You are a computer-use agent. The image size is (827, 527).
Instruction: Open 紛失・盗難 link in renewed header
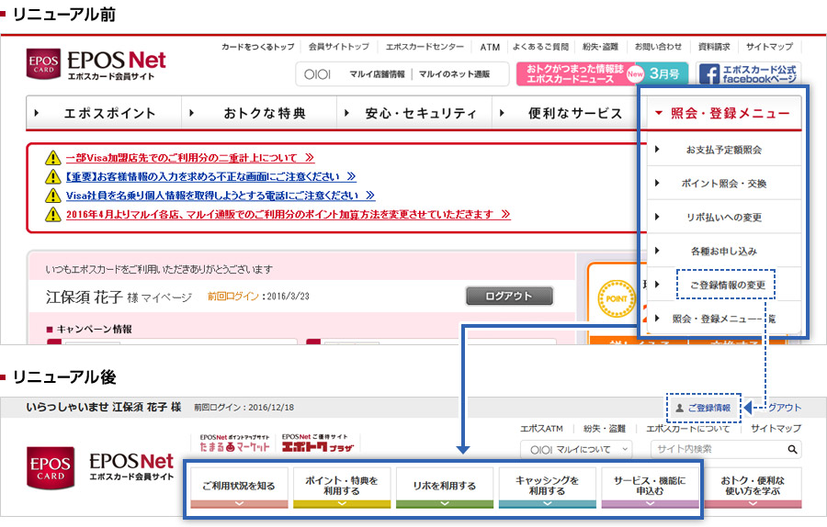click(x=604, y=429)
